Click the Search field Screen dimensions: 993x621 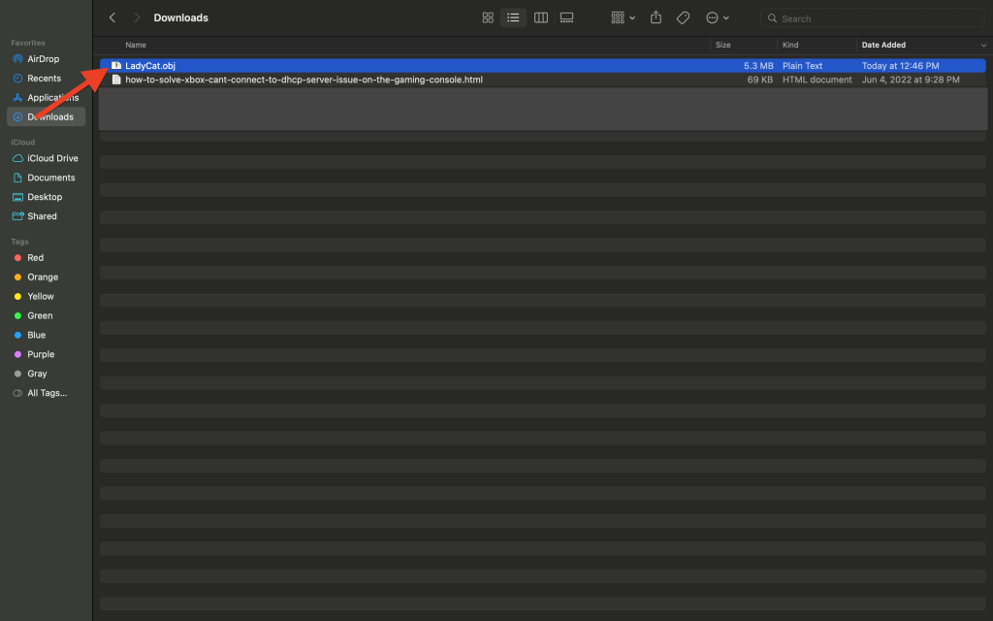pos(873,17)
